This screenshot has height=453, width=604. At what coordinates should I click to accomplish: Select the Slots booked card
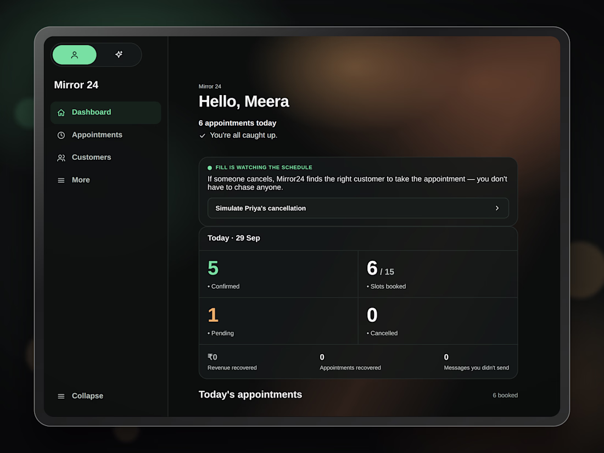(438, 274)
